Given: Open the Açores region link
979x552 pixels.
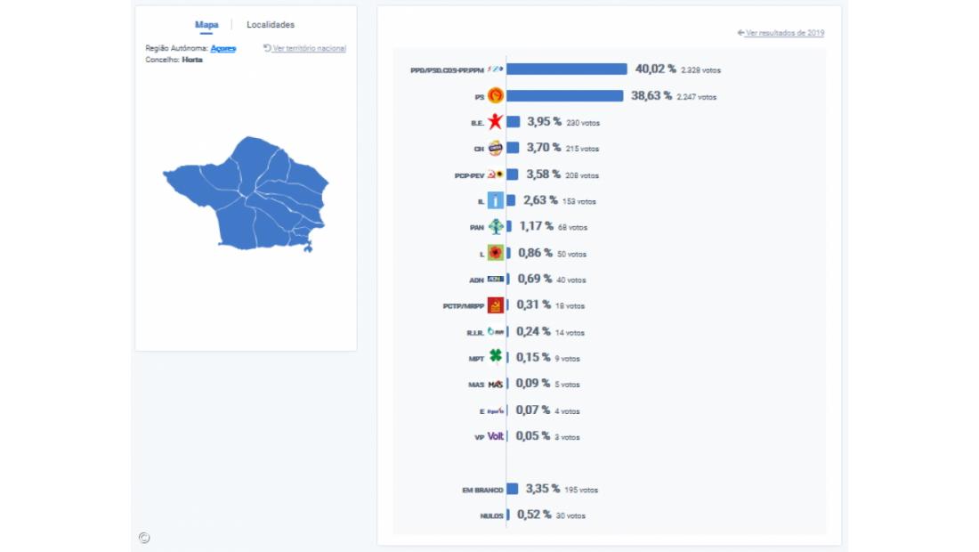Looking at the screenshot, I should [223, 48].
